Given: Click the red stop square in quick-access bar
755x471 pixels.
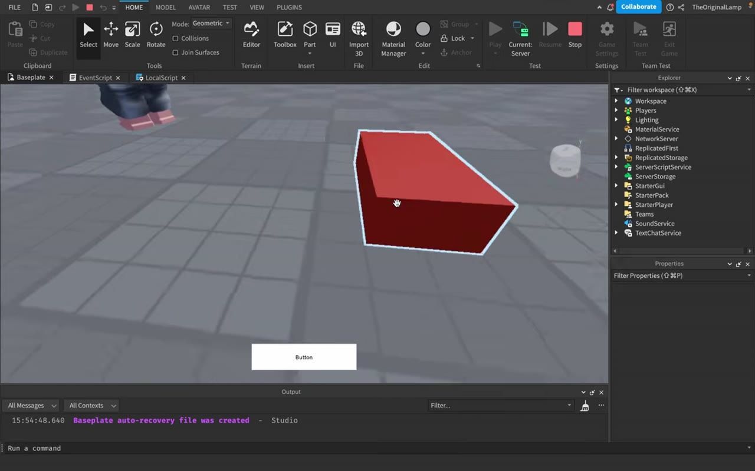Looking at the screenshot, I should tap(90, 7).
